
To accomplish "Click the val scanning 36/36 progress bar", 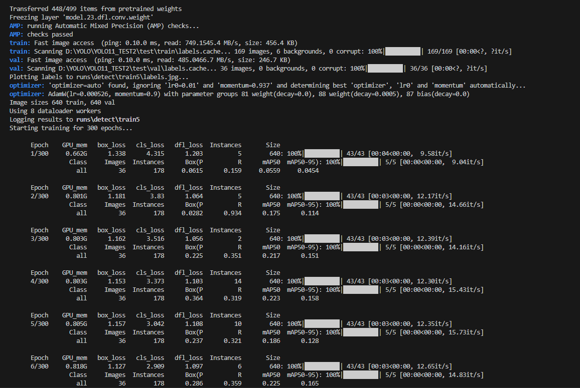I will [385, 69].
